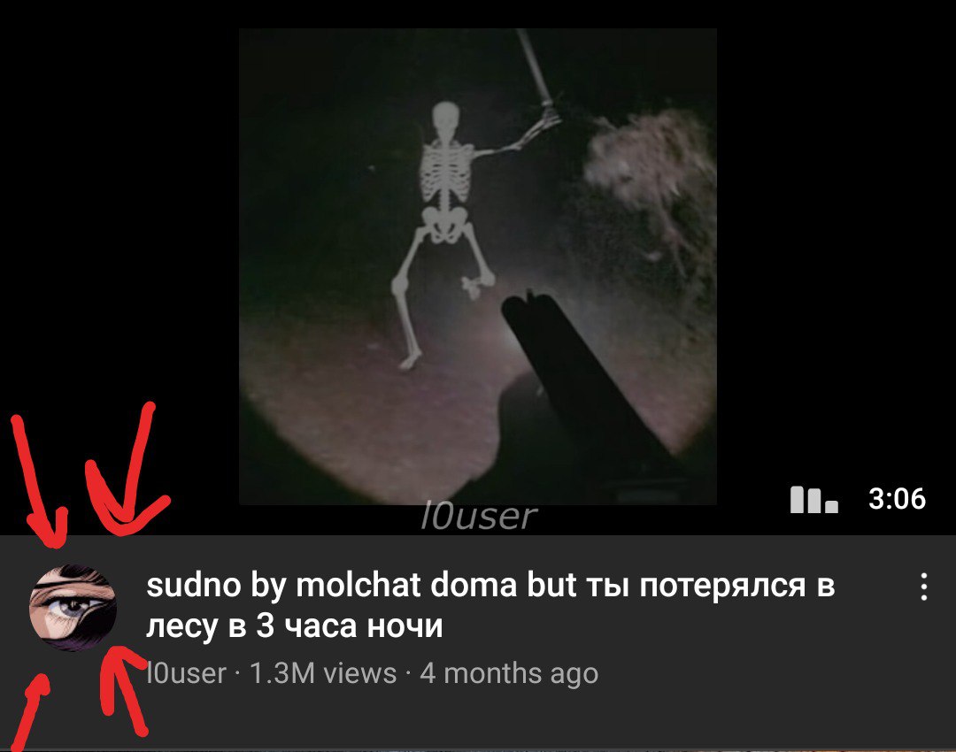Open the three-dot video options menu
This screenshot has height=752, width=956.
click(924, 587)
